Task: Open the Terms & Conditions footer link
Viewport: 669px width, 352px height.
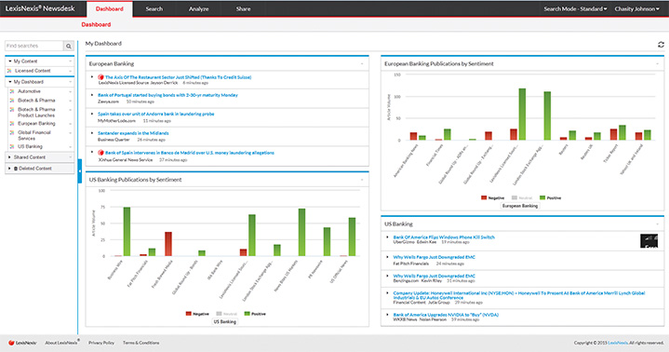Action: click(140, 343)
